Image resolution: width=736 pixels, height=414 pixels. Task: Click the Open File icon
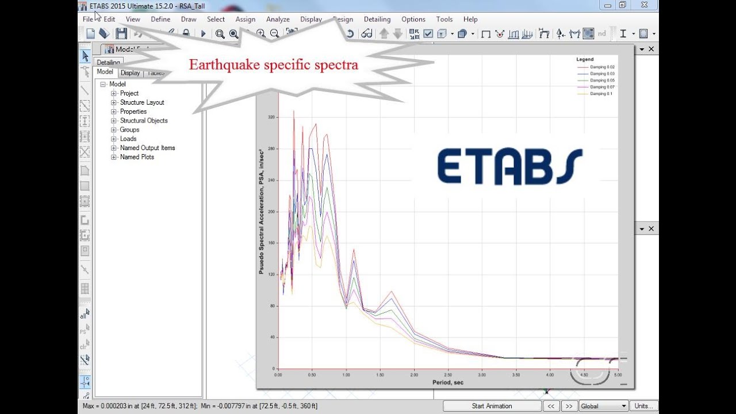[104, 34]
